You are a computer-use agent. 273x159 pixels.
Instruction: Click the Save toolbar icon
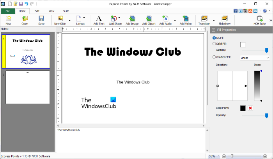pos(41,20)
